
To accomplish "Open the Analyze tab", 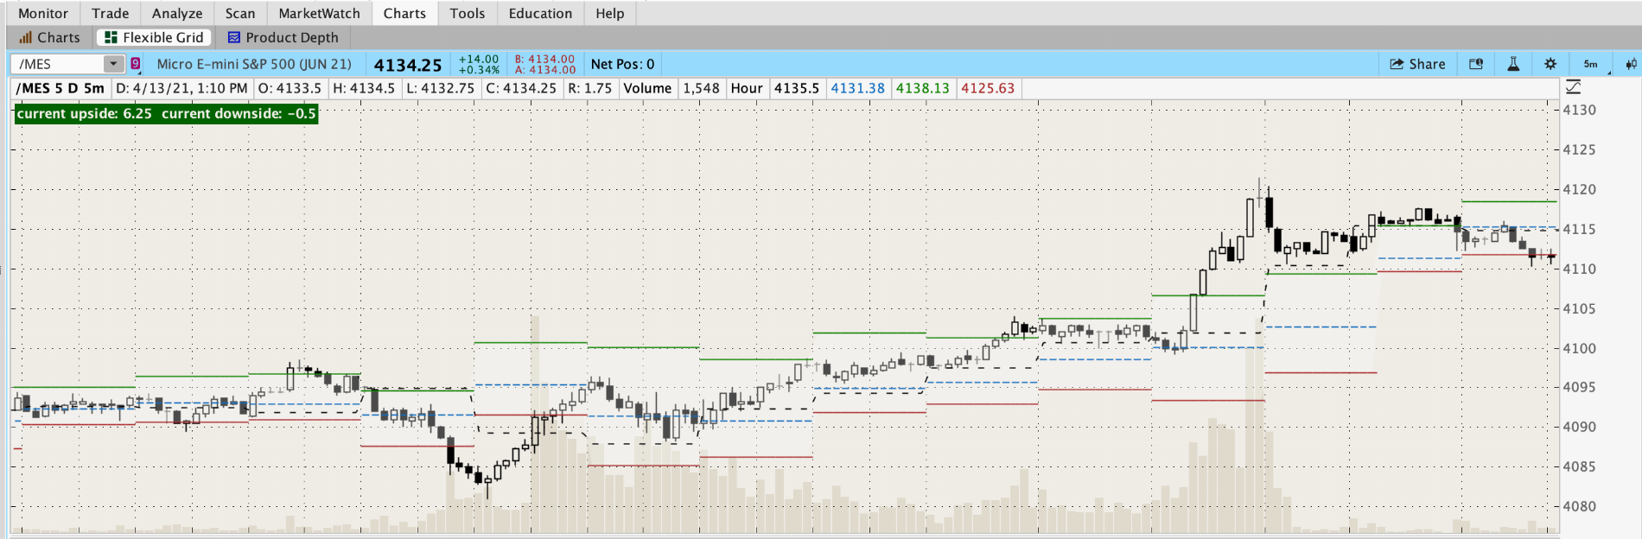I will point(177,13).
